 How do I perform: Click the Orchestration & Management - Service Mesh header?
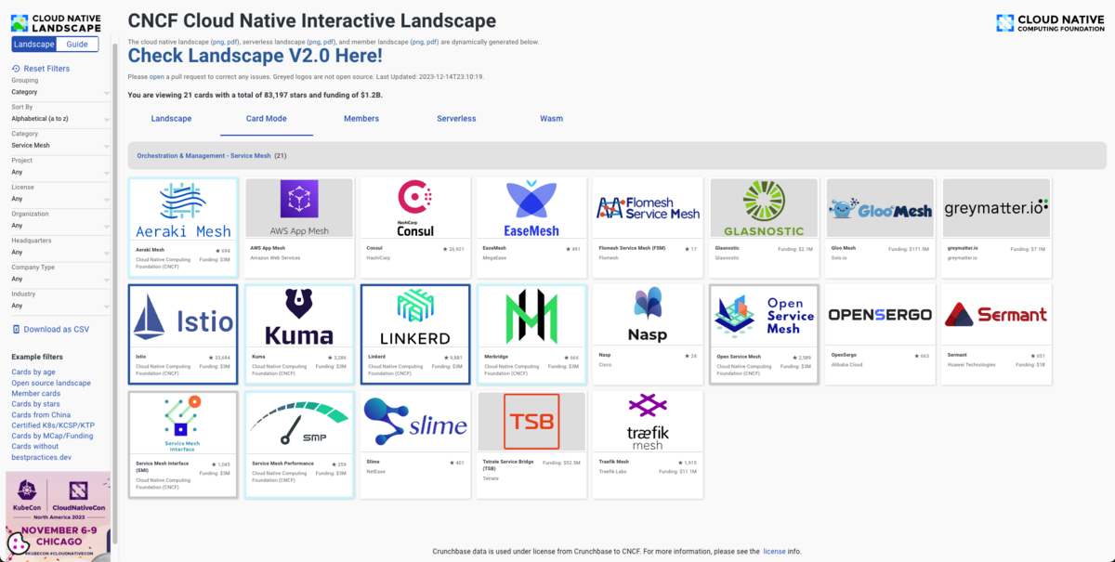coord(203,156)
